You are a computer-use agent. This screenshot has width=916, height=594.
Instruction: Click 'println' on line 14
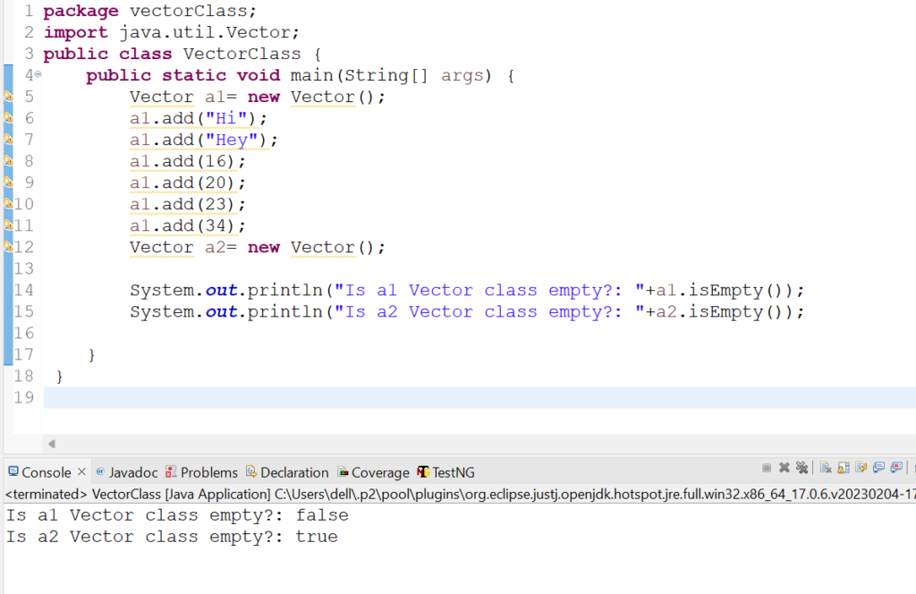(x=284, y=290)
